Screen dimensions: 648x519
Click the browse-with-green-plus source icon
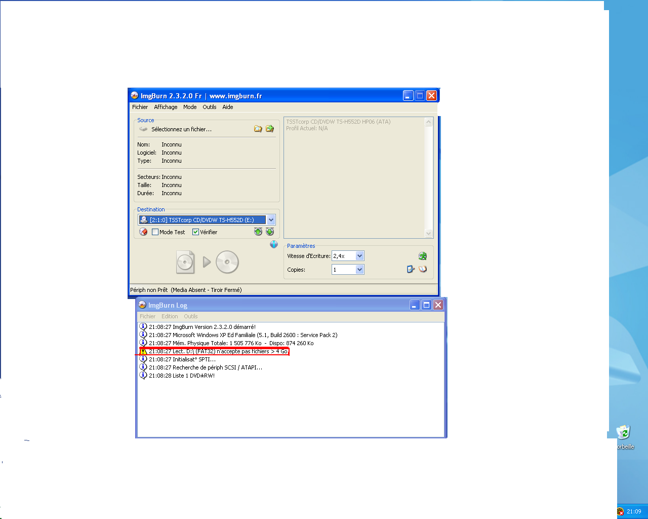click(270, 129)
